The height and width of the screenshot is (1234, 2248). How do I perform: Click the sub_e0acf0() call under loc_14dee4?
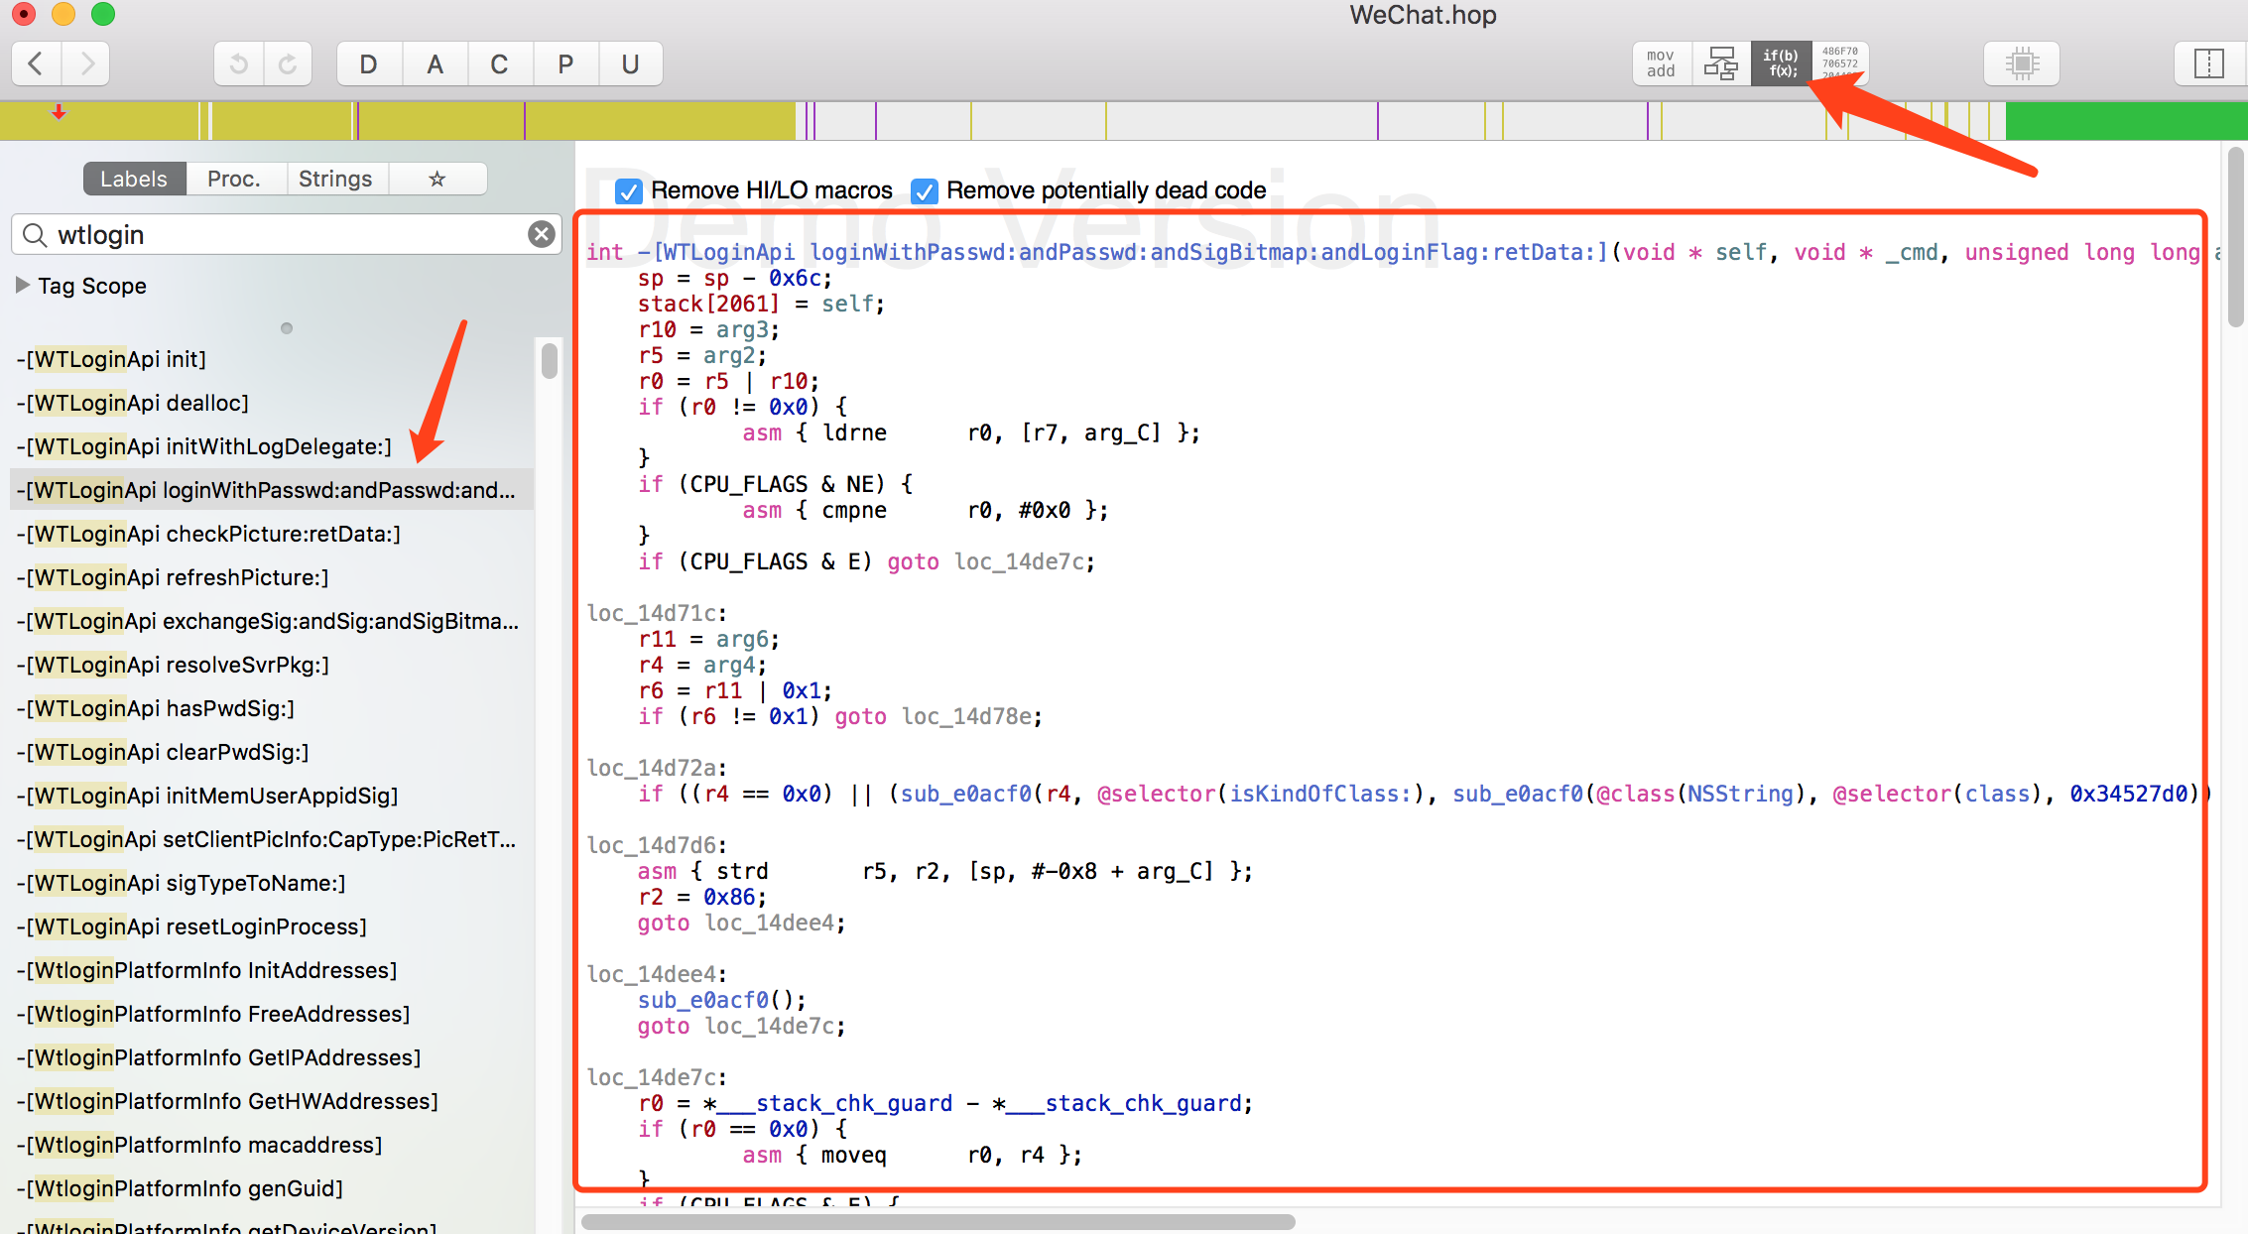click(721, 1000)
